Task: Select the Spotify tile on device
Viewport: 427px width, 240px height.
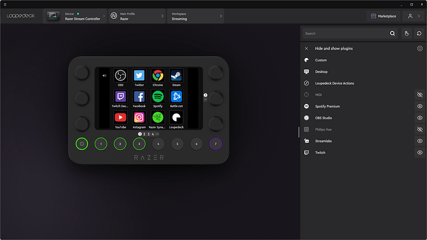Action: 157,97
